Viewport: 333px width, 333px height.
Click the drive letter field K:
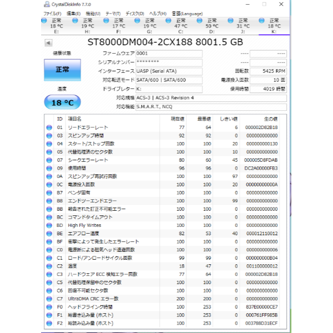tap(169, 89)
